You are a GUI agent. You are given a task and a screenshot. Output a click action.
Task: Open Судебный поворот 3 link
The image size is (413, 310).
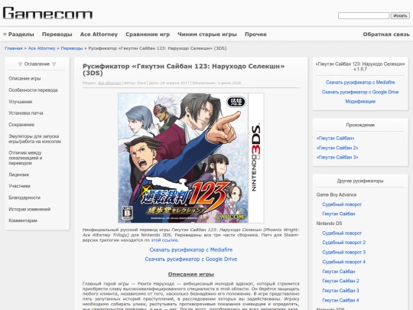pos(343,253)
